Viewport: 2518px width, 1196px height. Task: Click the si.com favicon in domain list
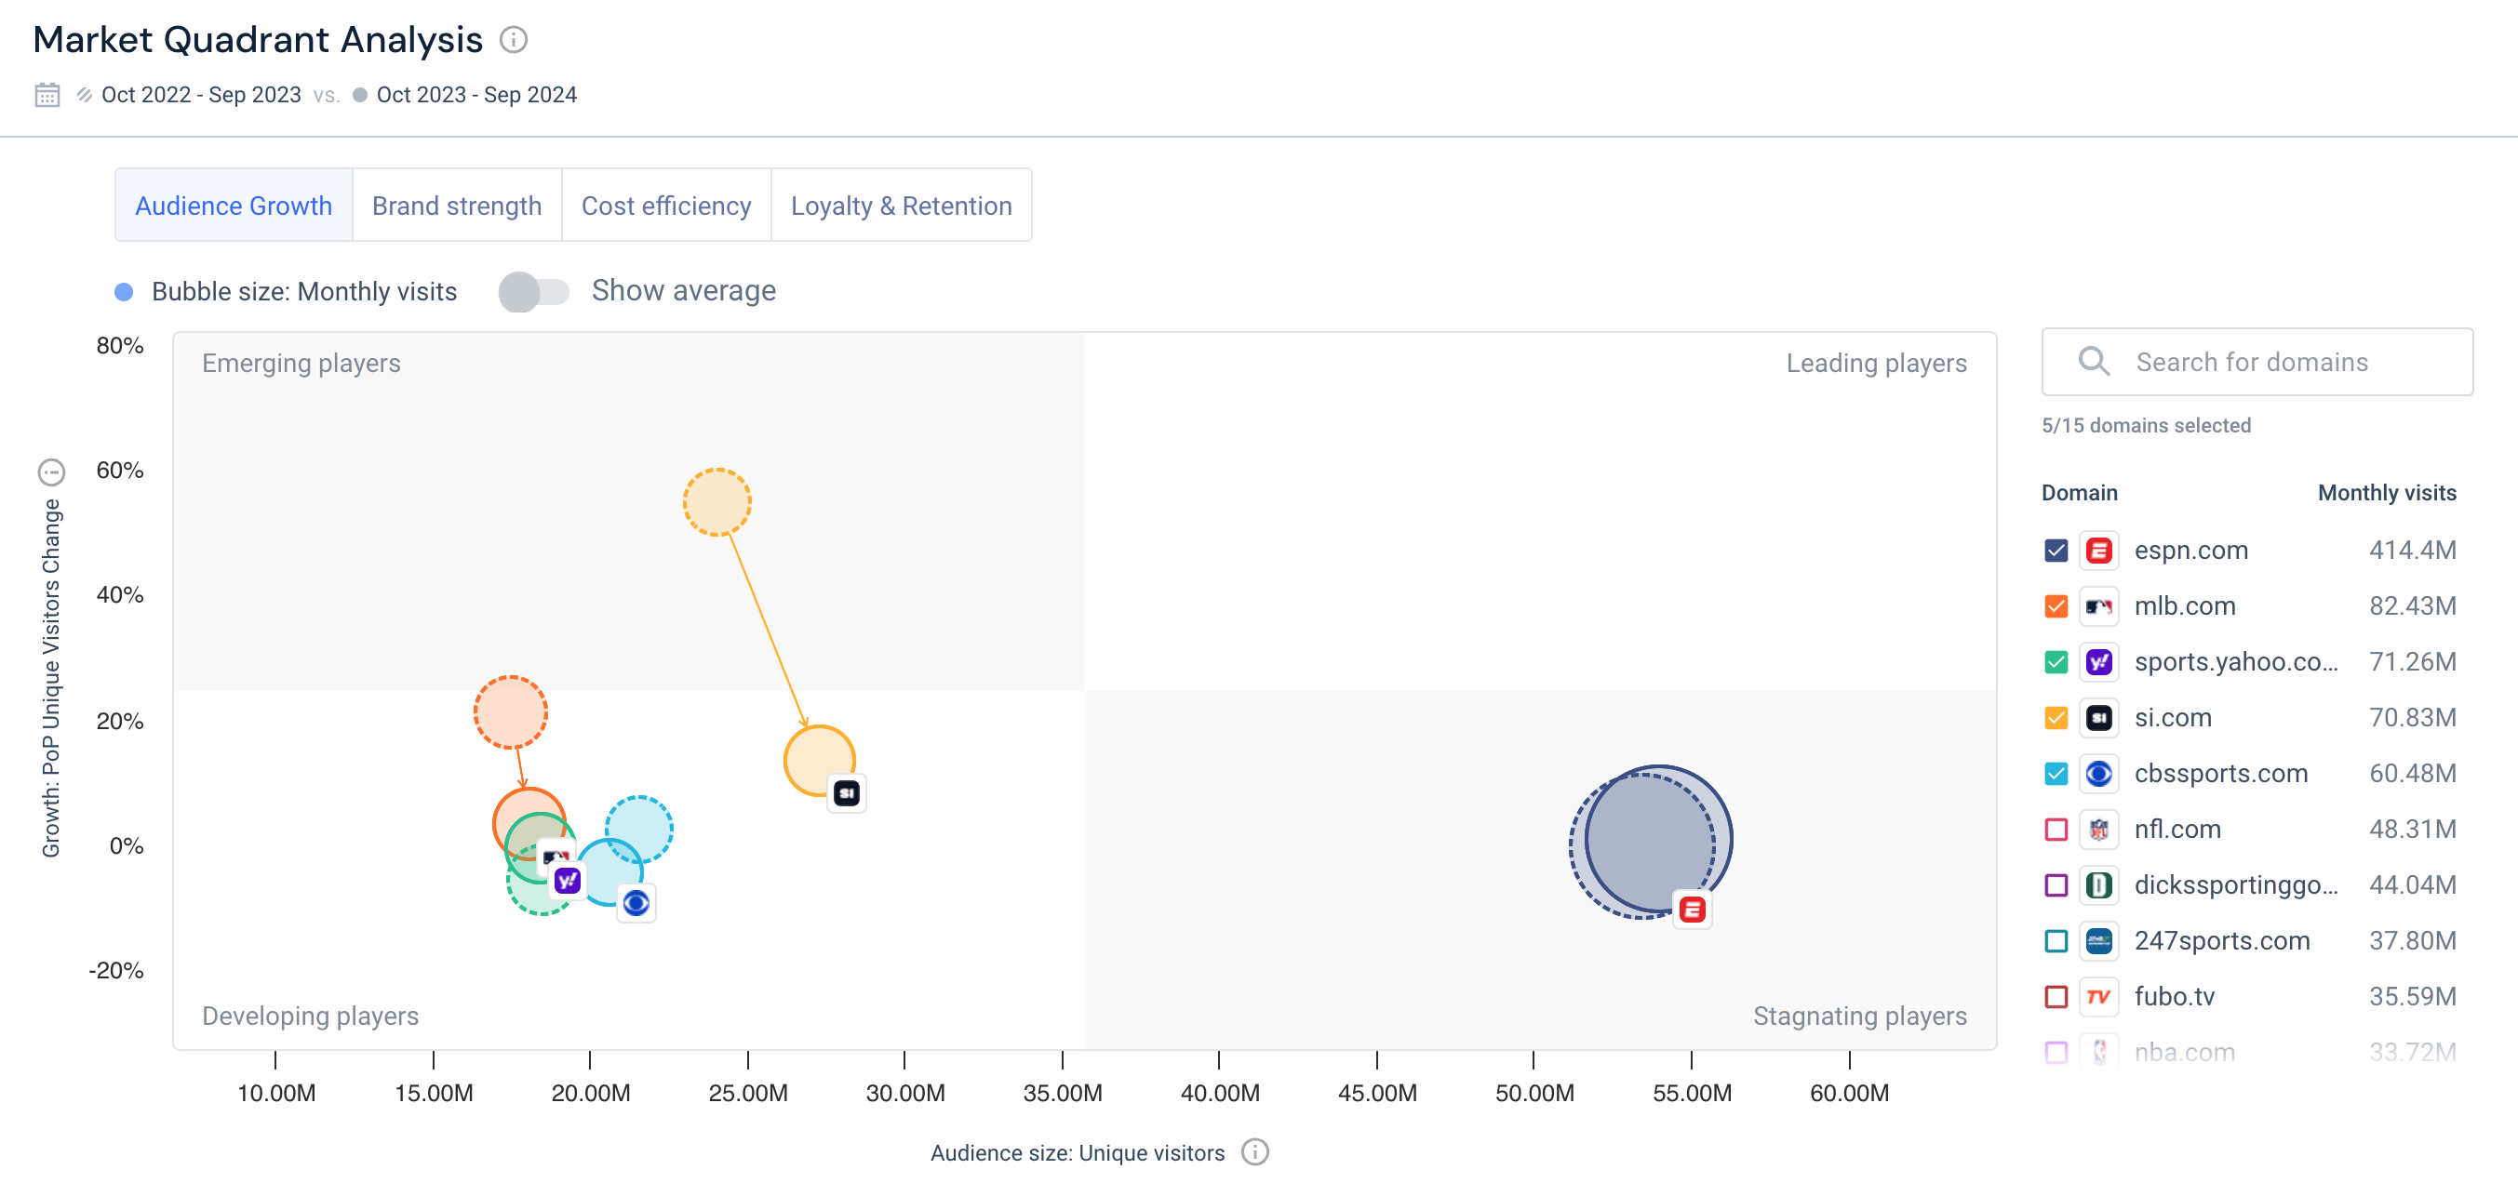pos(2097,717)
